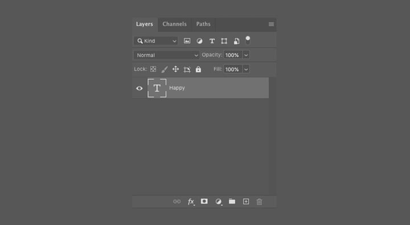Viewport: 410px width, 225px height.
Task: Toggle layer filtering switch on or off
Action: point(248,40)
